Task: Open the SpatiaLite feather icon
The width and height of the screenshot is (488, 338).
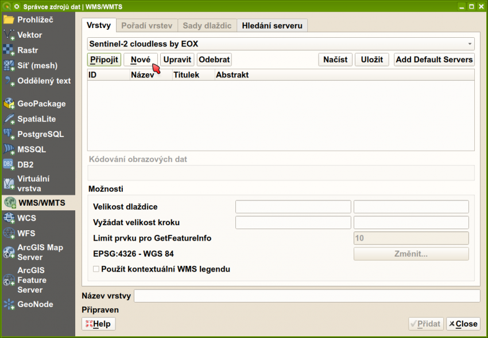Action: point(9,119)
